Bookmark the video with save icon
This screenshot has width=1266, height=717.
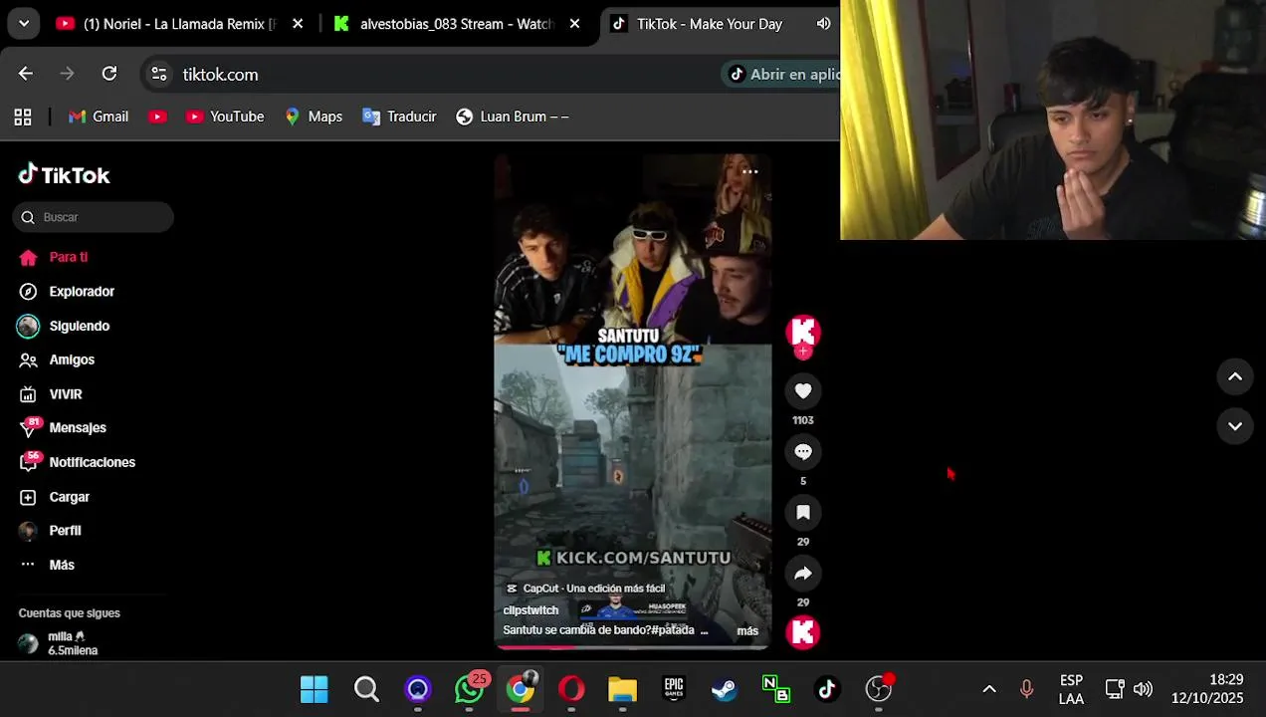click(x=803, y=513)
